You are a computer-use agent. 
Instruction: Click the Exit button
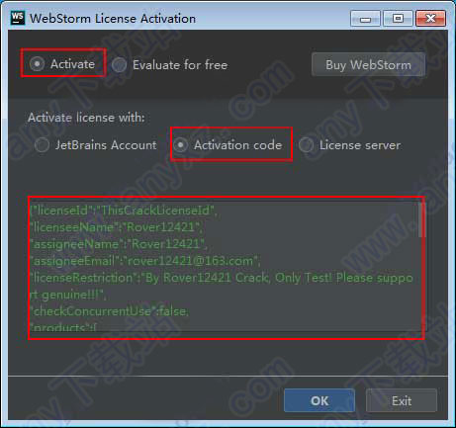tap(402, 400)
